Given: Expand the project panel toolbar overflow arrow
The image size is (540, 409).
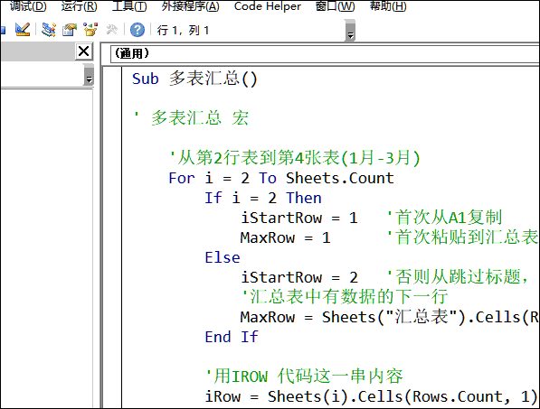Looking at the screenshot, I should click(89, 75).
